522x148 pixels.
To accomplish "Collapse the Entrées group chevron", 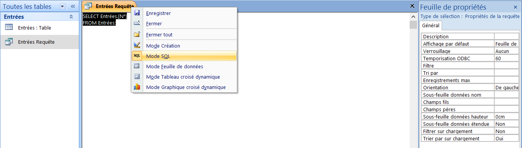I will (71, 17).
